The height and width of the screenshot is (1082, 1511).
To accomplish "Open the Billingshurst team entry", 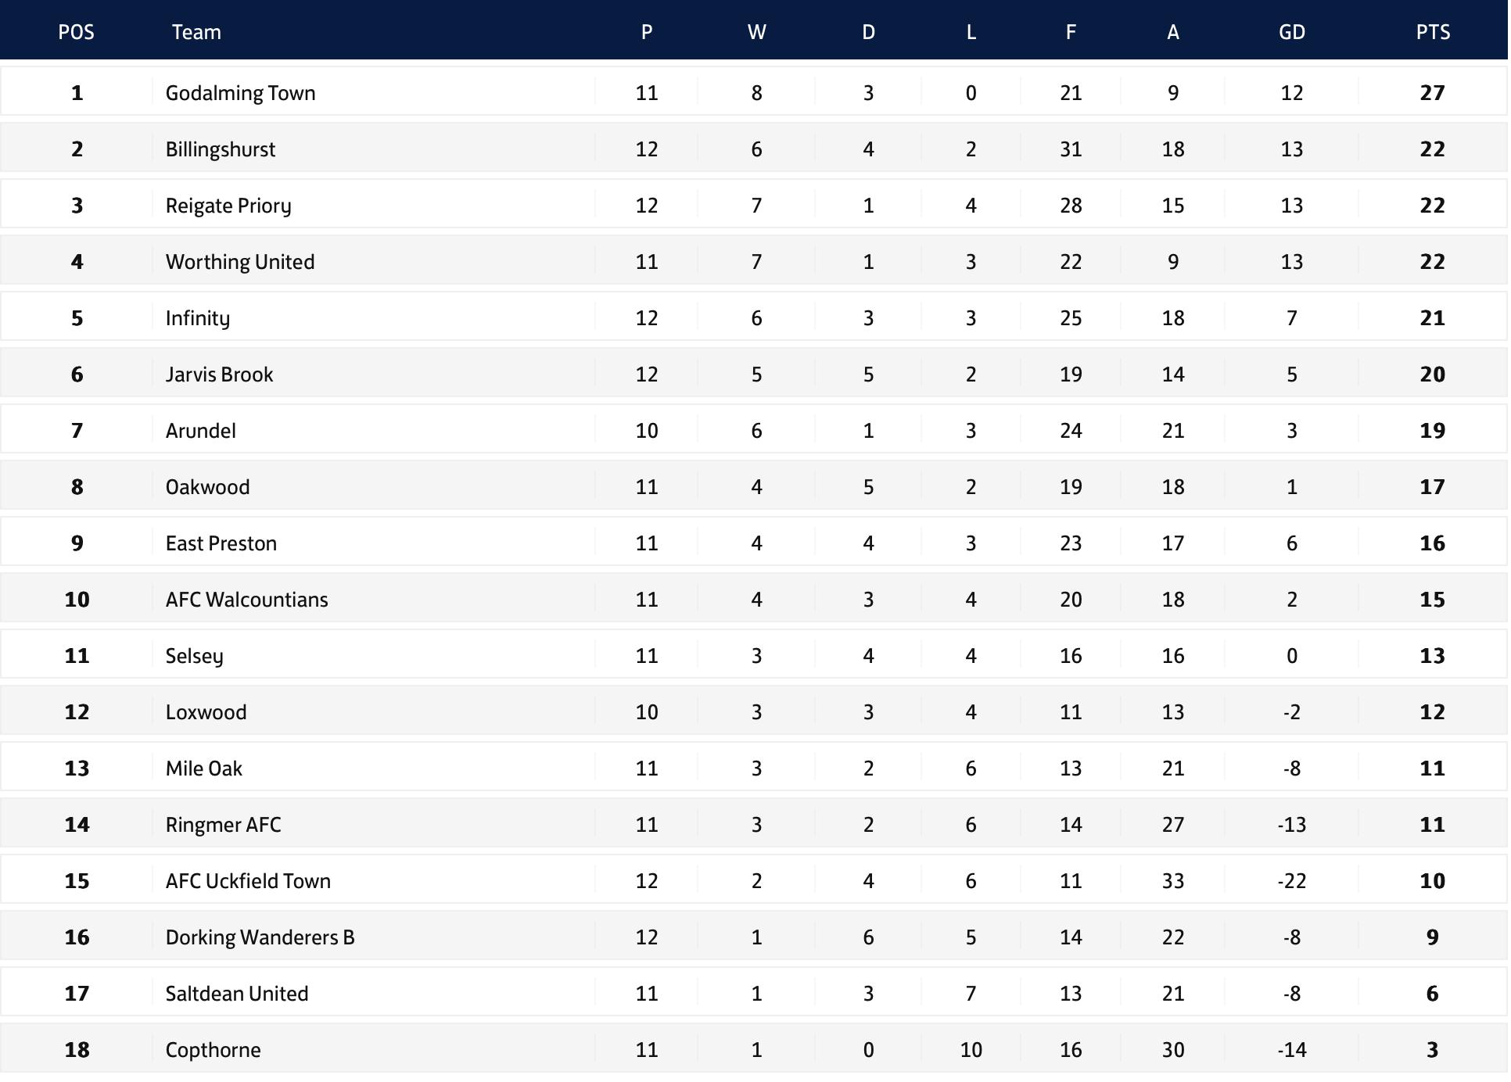I will pyautogui.click(x=220, y=149).
